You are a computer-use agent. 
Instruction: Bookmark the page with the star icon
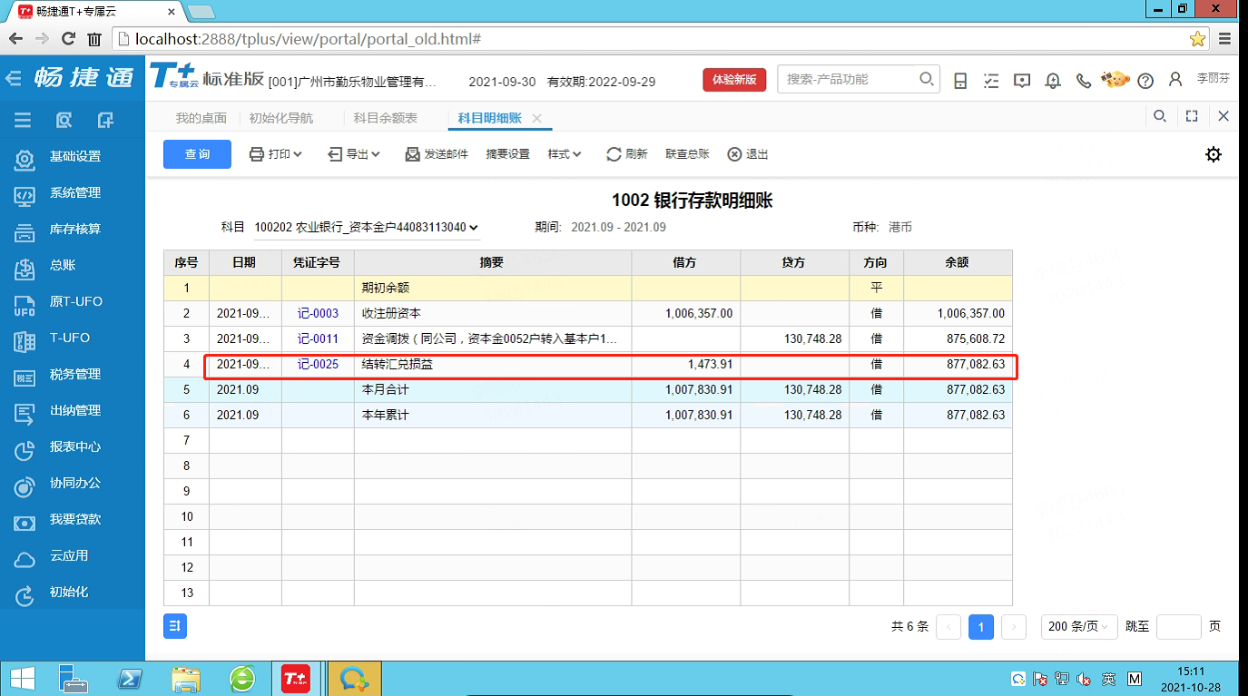1198,39
